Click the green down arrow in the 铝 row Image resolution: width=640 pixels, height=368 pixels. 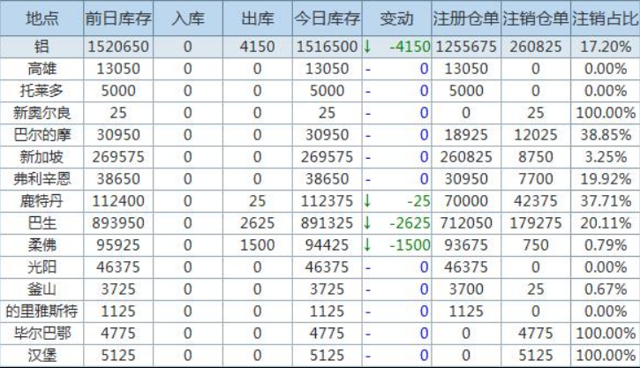point(367,47)
